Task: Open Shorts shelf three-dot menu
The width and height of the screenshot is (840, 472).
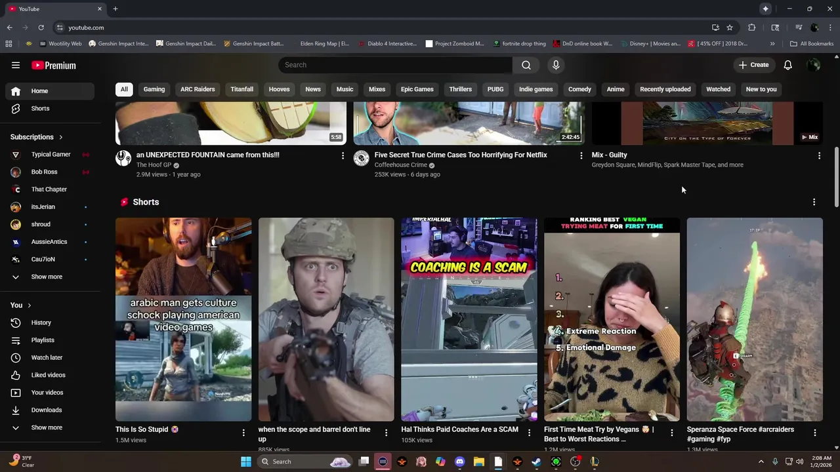Action: [814, 202]
